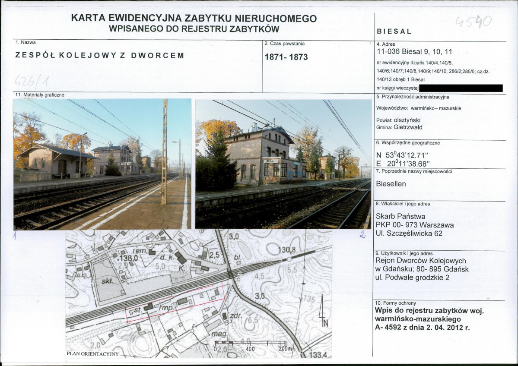Select the locality name 'BIESAL'
Viewport: 518px width, 366px height.
(394, 32)
